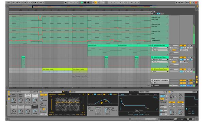Image resolution: width=204 pixels, height=122 pixels.
Task: Click the Session Record circle button
Action: coord(103,2)
